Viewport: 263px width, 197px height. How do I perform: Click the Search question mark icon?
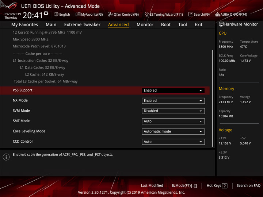191,14
